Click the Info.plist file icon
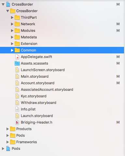The image size is (125, 156). click(17, 109)
